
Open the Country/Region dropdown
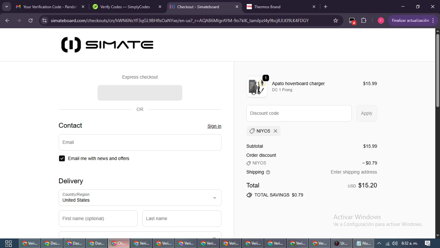pos(140,198)
